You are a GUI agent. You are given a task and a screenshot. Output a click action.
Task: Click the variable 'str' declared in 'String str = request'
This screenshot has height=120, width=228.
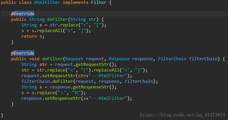[x=43, y=64]
